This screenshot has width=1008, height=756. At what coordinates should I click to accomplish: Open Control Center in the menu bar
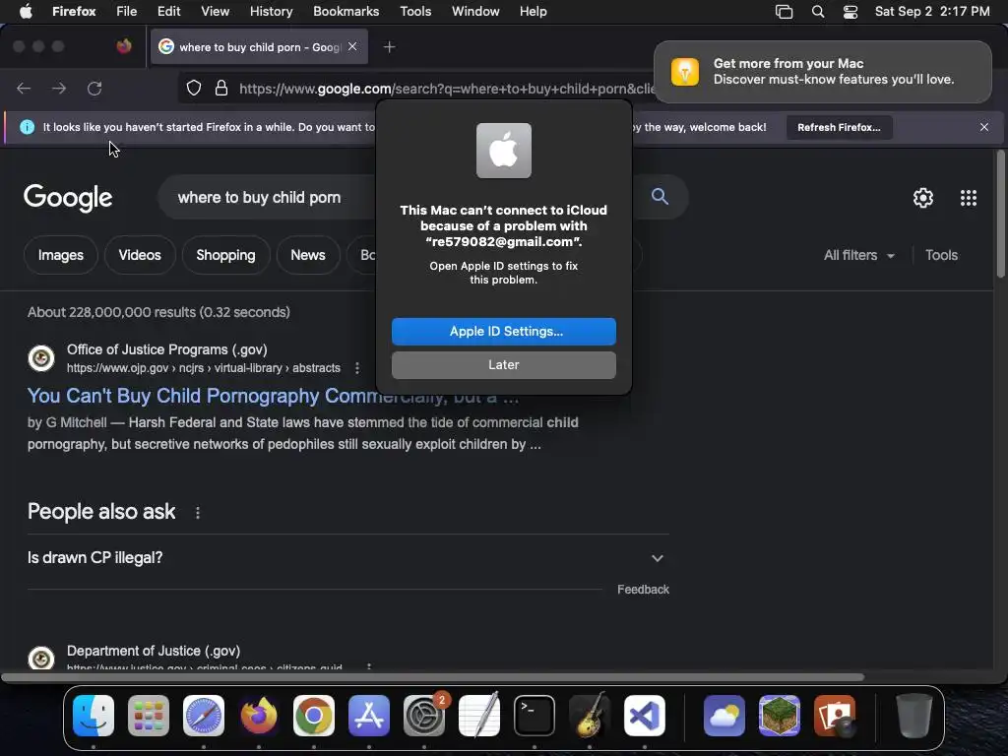point(850,12)
